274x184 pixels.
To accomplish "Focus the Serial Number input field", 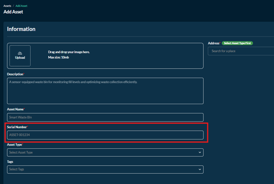I will tap(105, 135).
